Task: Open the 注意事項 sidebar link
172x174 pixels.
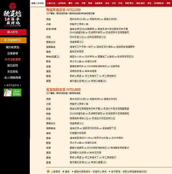Action: coord(12,53)
